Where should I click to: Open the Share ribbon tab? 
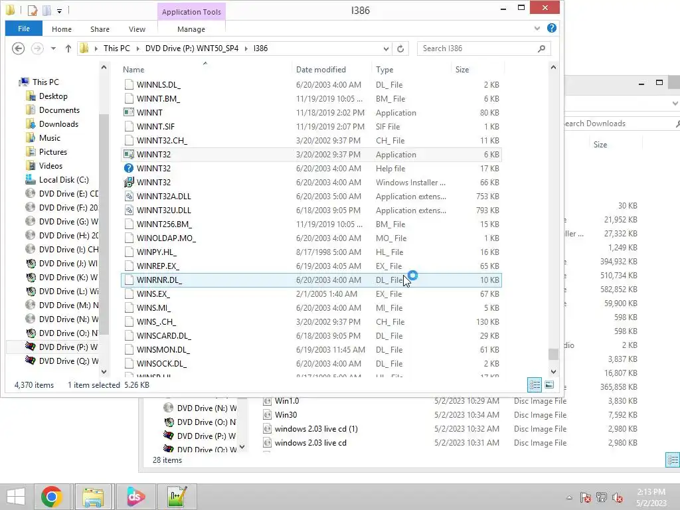point(100,29)
